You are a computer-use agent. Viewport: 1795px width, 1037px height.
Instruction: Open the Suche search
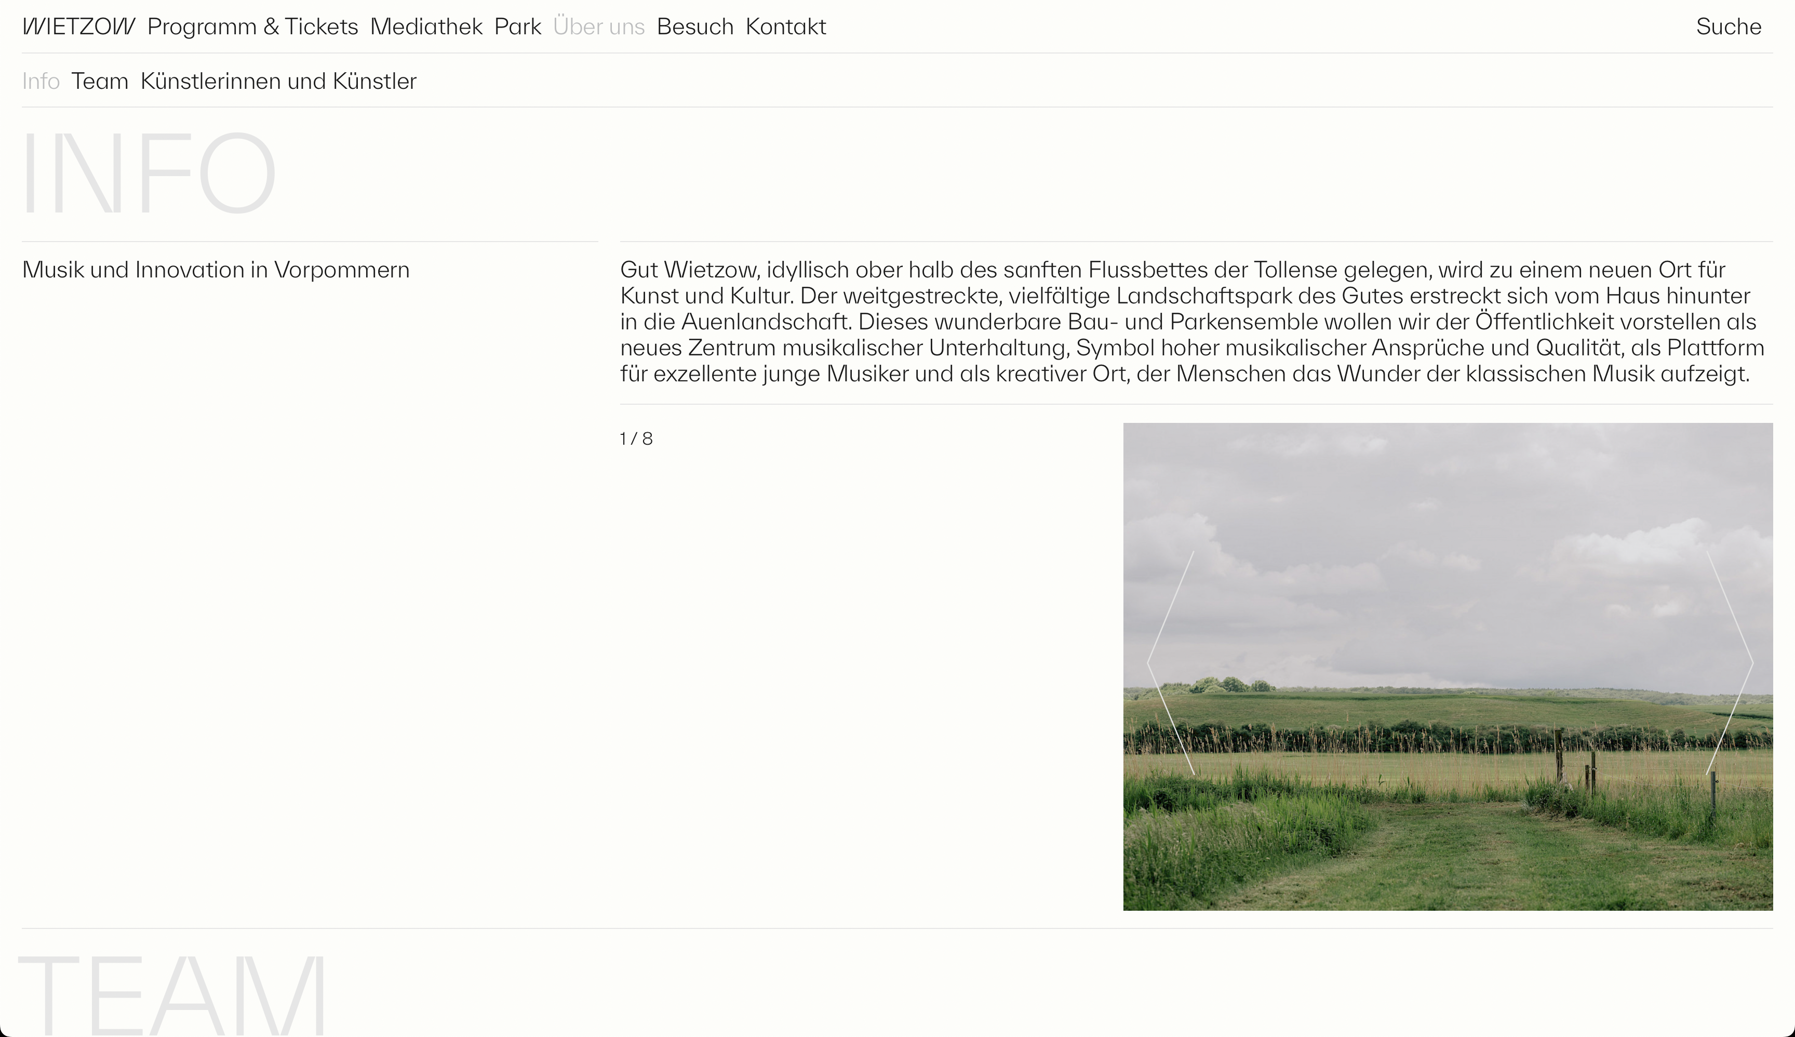(1729, 27)
